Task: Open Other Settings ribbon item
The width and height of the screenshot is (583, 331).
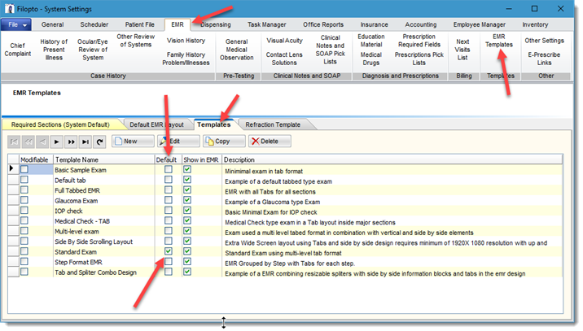Action: click(x=545, y=41)
